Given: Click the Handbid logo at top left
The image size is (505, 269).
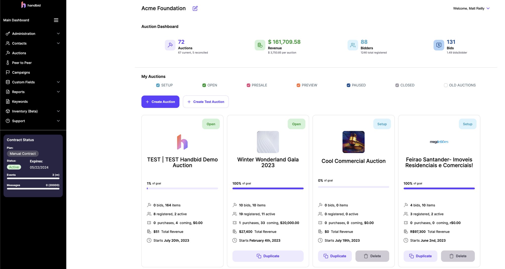Looking at the screenshot, I should tap(31, 5).
